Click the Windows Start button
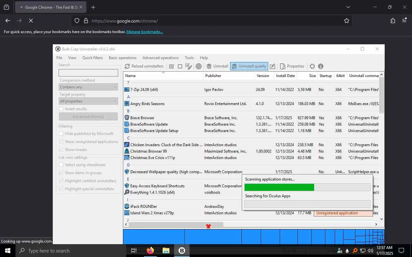Image resolution: width=412 pixels, height=257 pixels. pos(8,251)
